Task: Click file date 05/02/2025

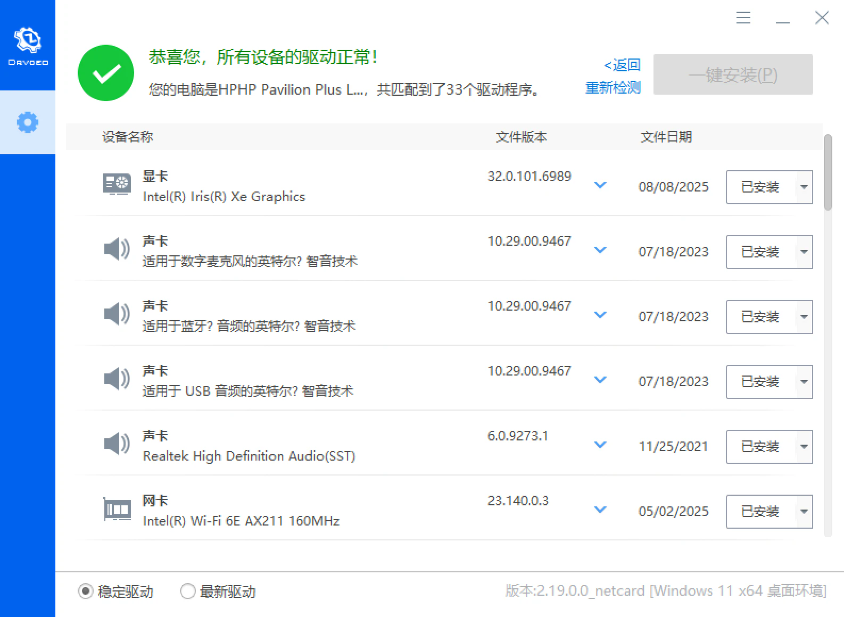Action: (674, 511)
